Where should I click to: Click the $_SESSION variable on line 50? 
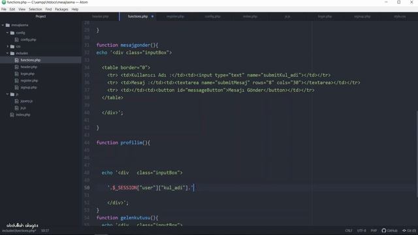click(125, 188)
